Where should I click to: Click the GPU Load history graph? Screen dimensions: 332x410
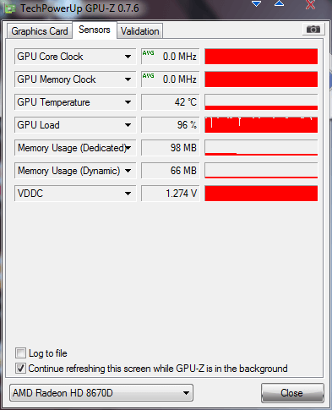[261, 125]
